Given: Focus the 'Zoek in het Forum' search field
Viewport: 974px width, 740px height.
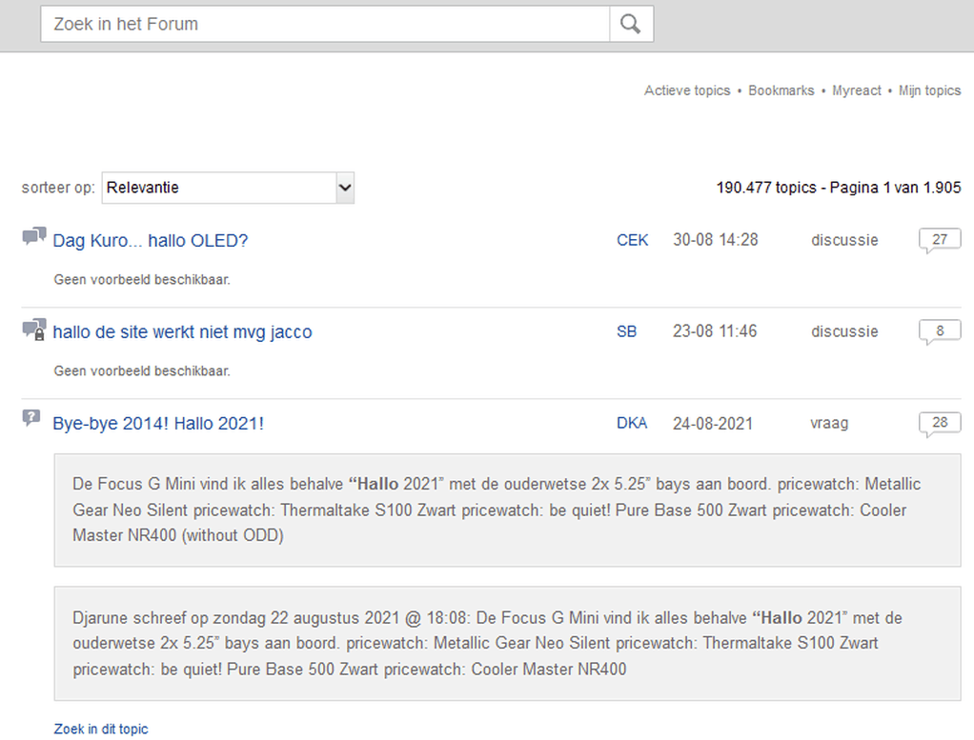Looking at the screenshot, I should click(x=324, y=24).
